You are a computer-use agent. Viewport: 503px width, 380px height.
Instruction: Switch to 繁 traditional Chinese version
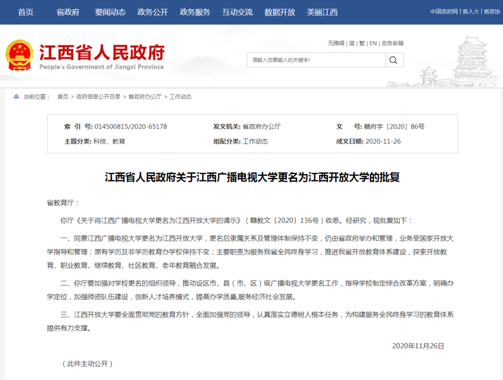[x=362, y=43]
